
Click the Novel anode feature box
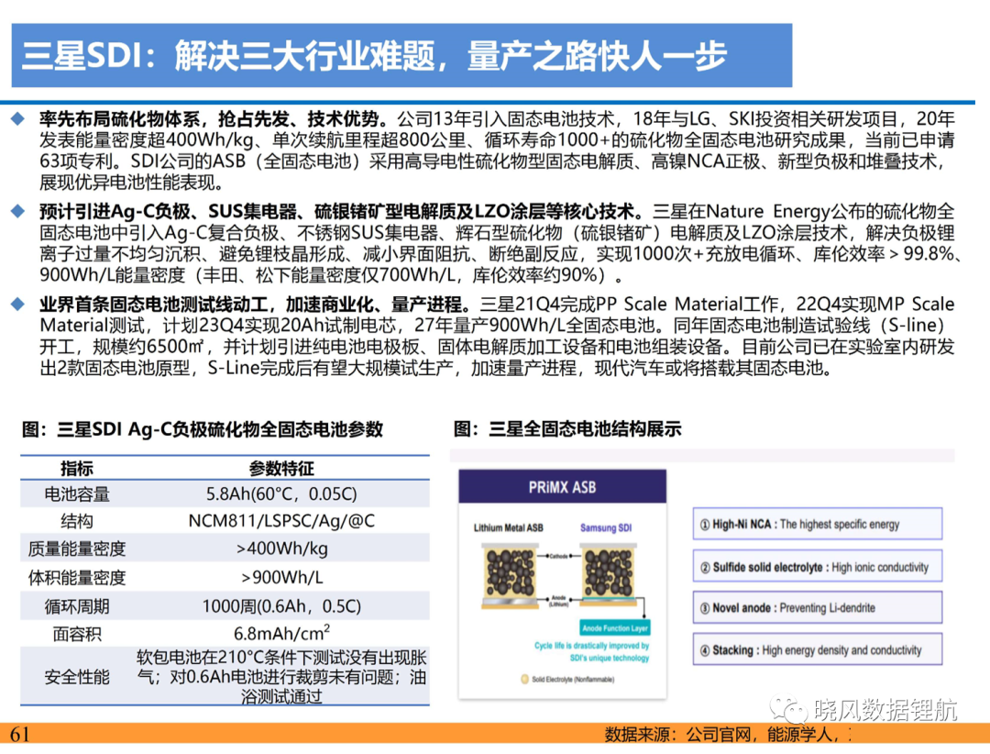click(x=817, y=607)
